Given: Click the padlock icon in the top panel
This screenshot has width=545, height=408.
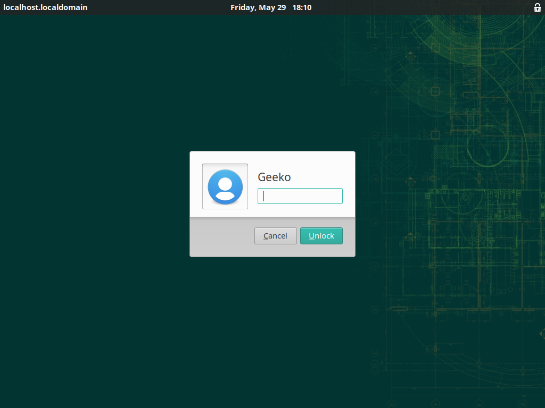Looking at the screenshot, I should (537, 7).
